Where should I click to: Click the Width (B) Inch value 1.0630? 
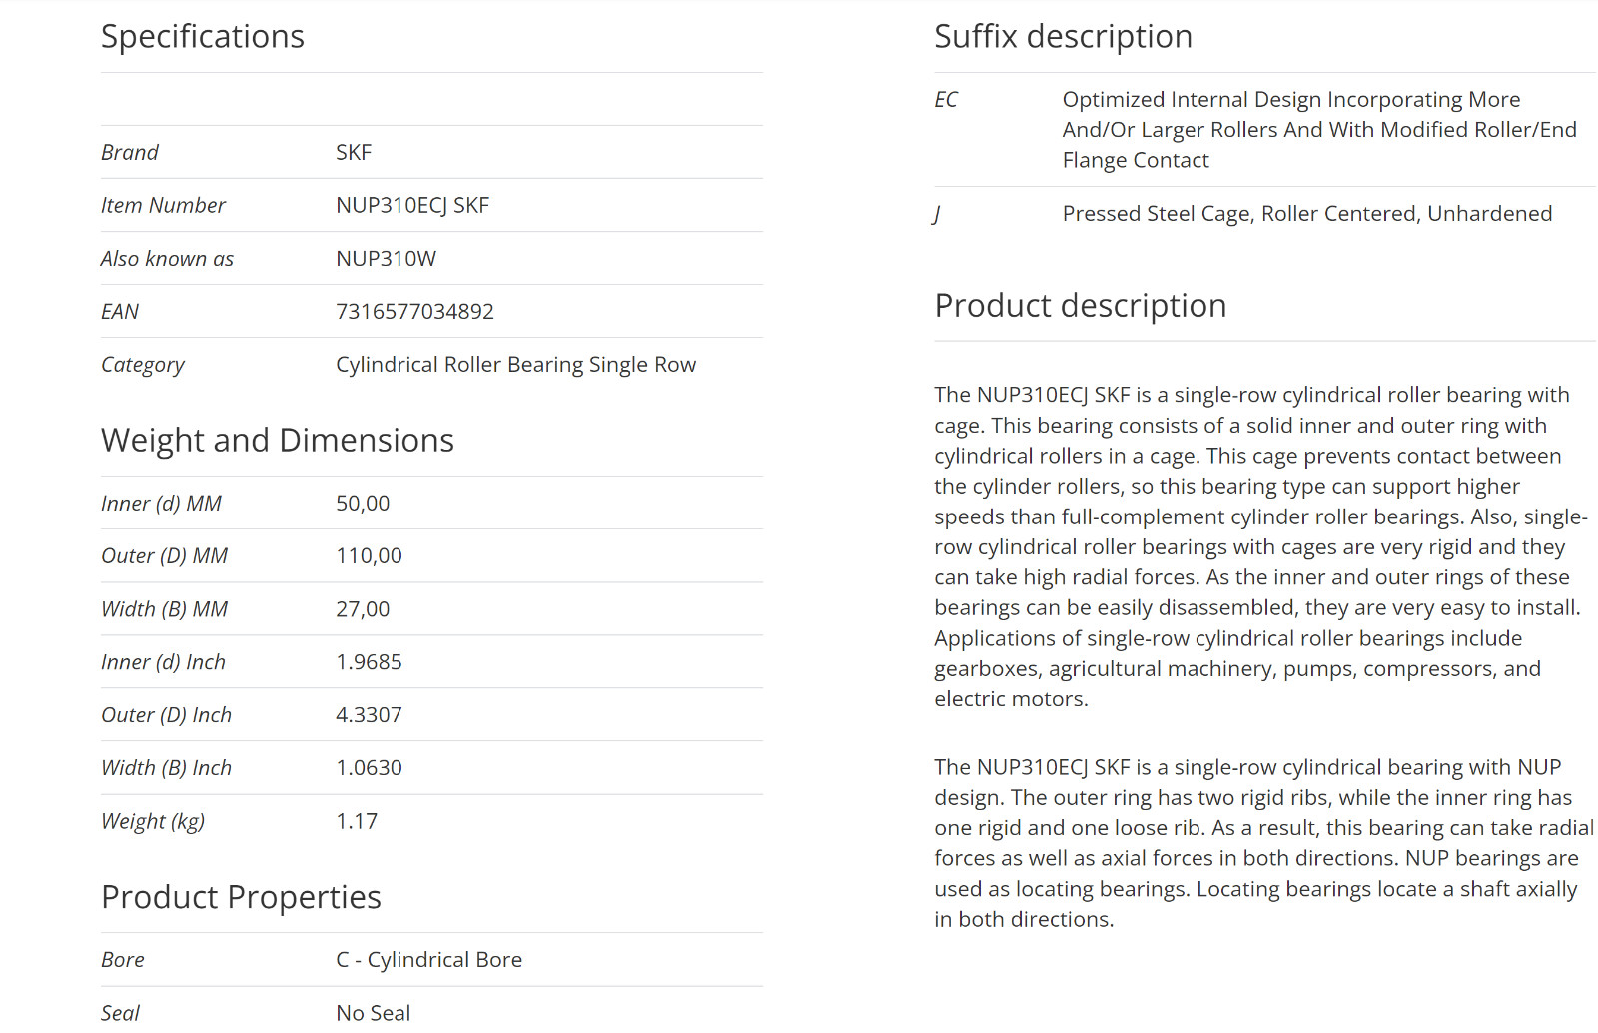(x=369, y=768)
